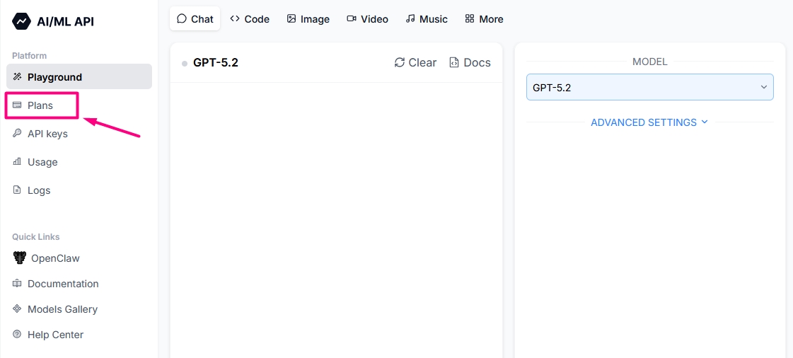Screen dimensions: 793x358
Task: Click the Clear refresh arrows icon
Action: click(x=400, y=62)
